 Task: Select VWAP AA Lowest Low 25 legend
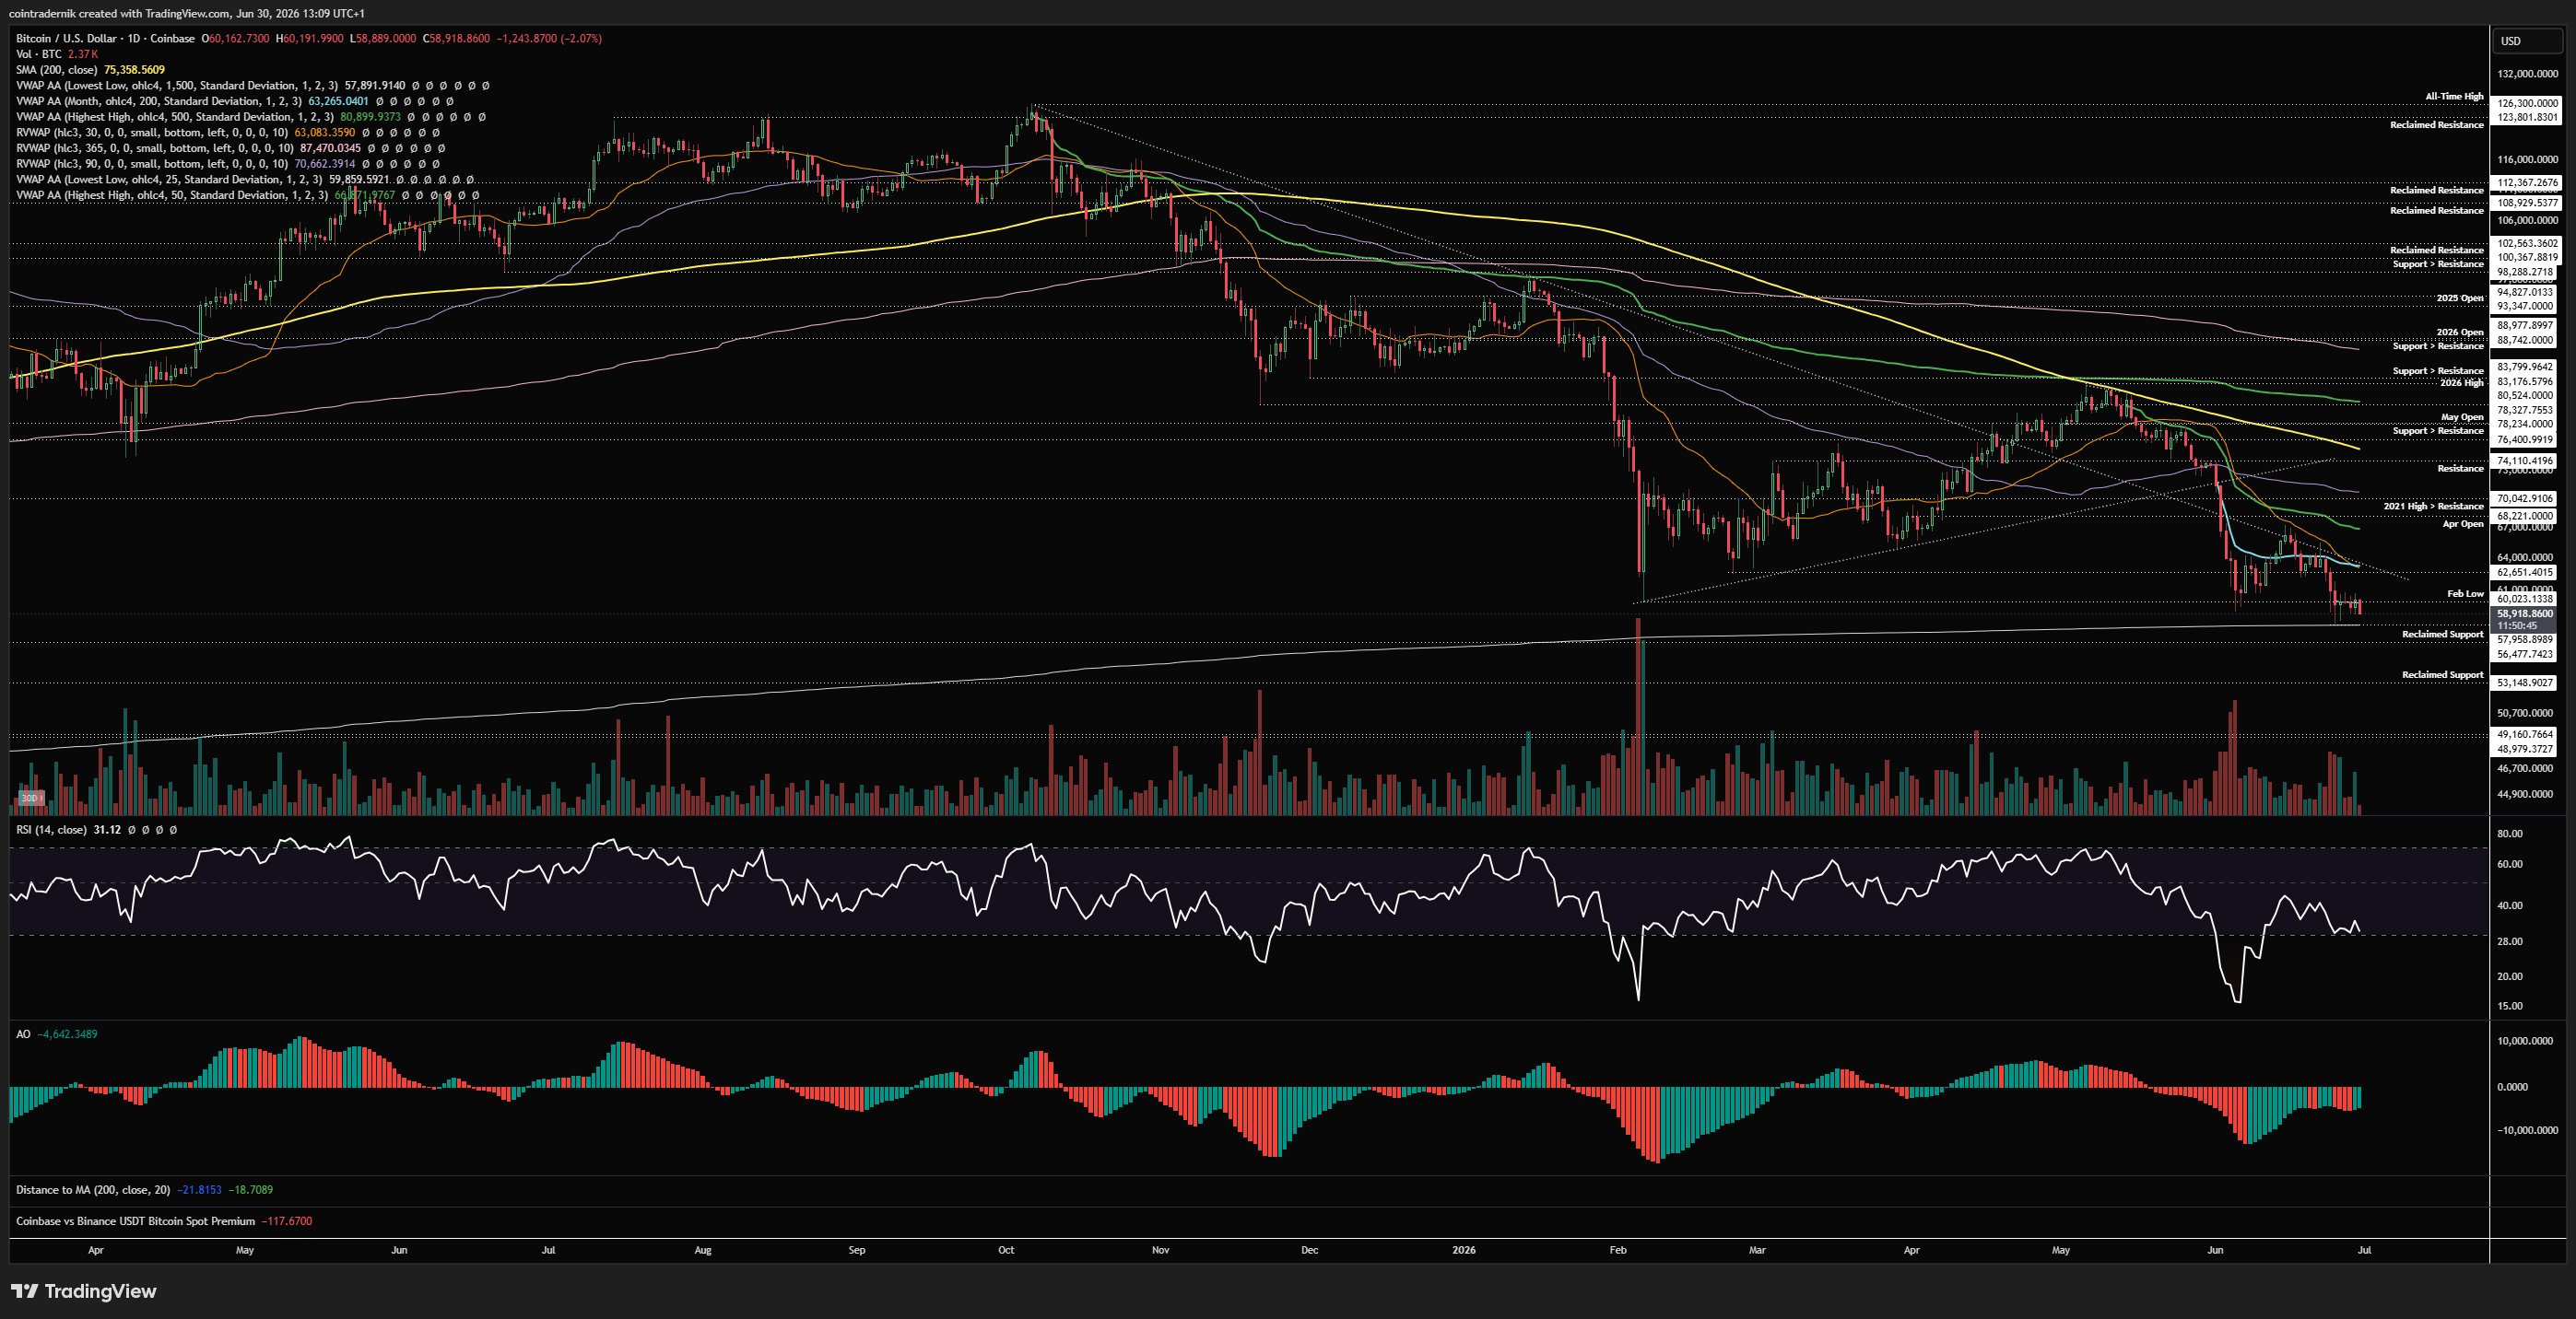(169, 180)
